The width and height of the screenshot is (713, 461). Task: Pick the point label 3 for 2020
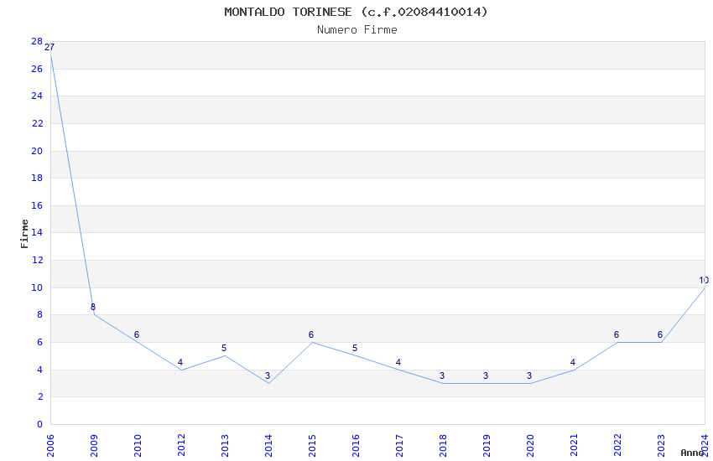529,376
